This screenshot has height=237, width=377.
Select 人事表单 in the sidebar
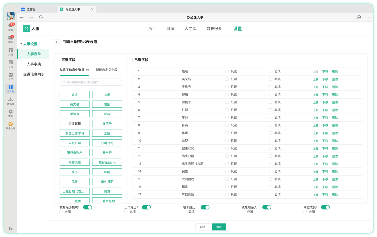[34, 54]
